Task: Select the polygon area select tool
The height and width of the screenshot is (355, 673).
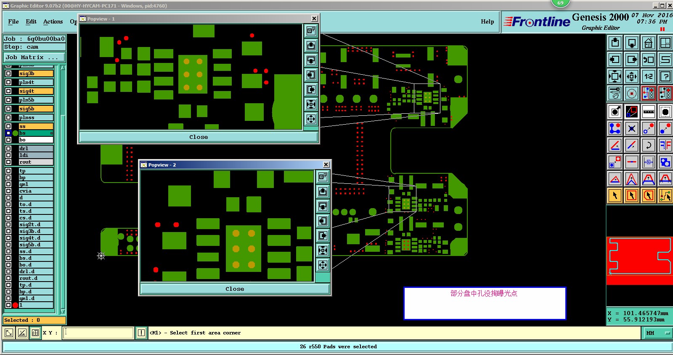Action: pyautogui.click(x=649, y=196)
